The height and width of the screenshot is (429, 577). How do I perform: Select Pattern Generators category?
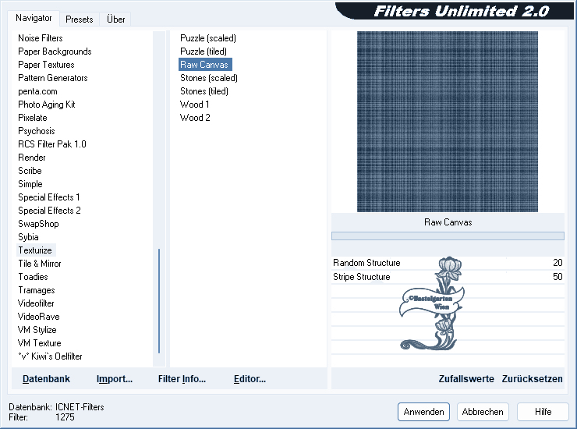pyautogui.click(x=52, y=78)
